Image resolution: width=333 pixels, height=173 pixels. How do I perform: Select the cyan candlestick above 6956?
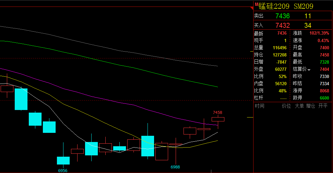63,160
